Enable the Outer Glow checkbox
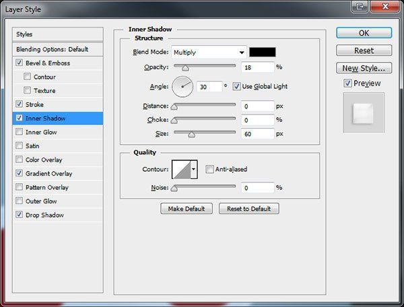 coord(19,201)
